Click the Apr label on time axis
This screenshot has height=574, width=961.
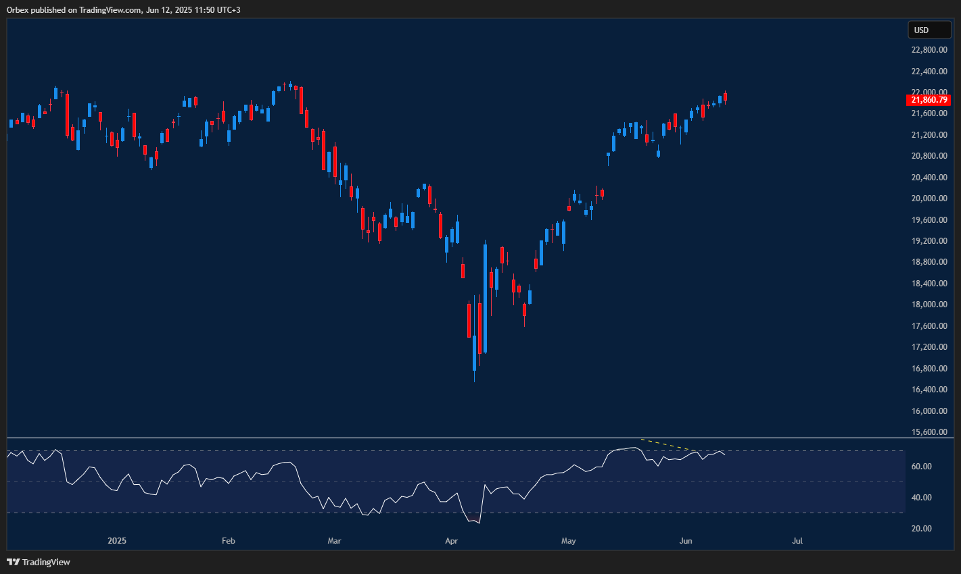451,541
